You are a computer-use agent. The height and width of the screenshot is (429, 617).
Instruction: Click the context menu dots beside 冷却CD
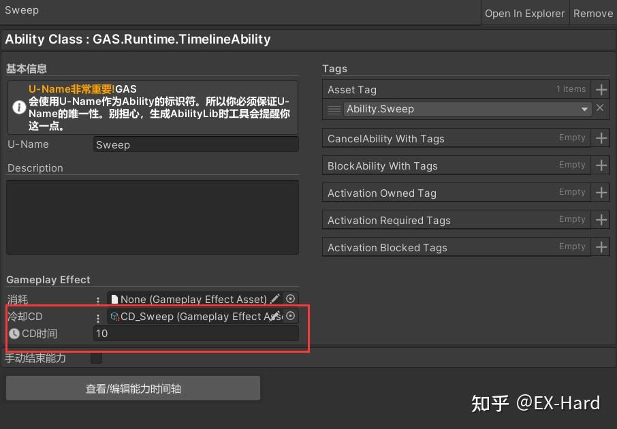pos(98,317)
